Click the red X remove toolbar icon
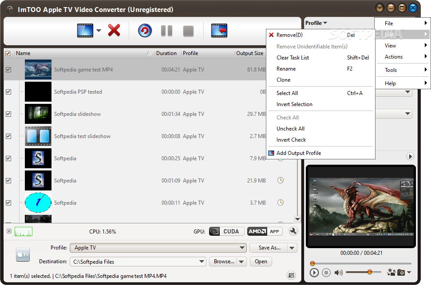This screenshot has height=285, width=431. coord(114,30)
